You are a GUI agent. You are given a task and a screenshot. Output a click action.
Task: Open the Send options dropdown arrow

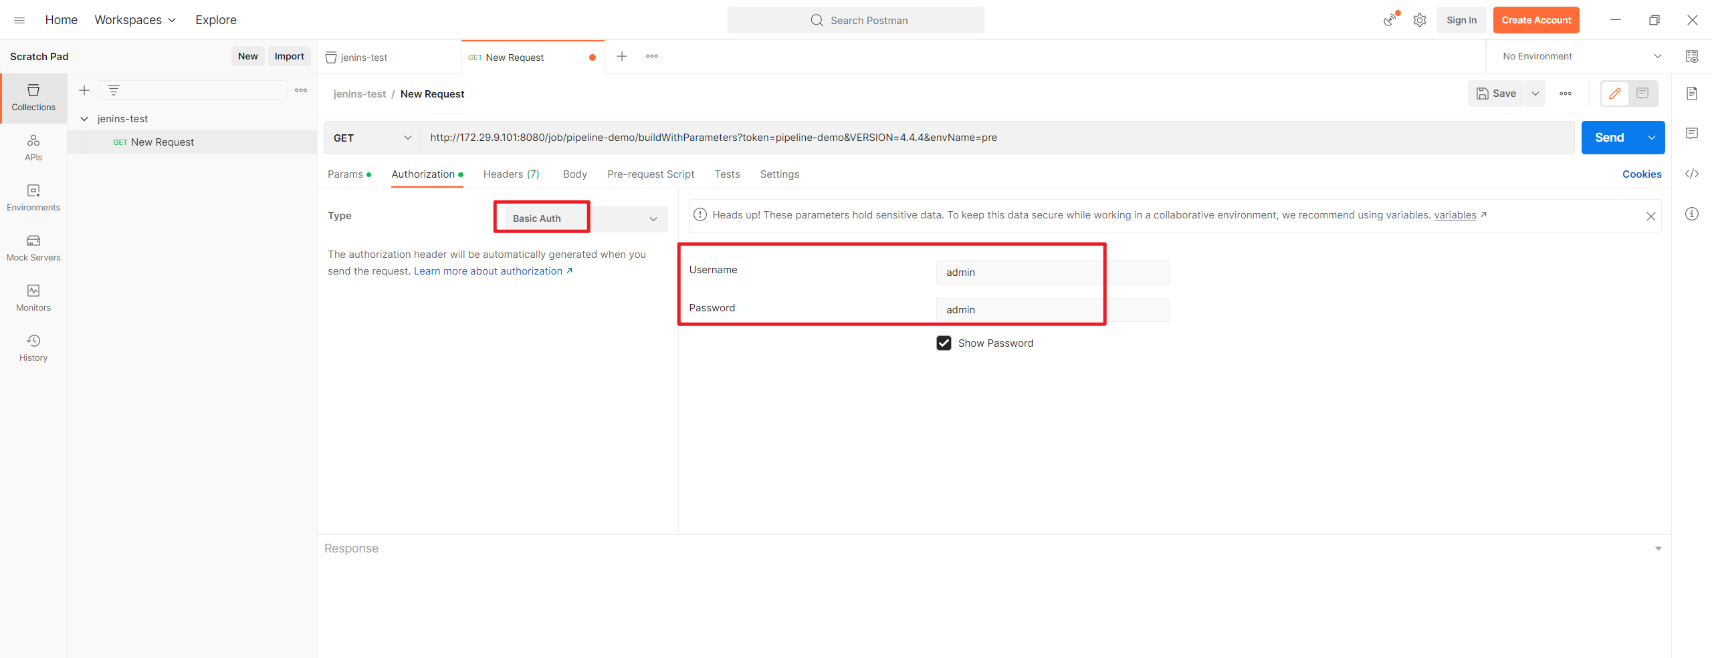(x=1652, y=138)
